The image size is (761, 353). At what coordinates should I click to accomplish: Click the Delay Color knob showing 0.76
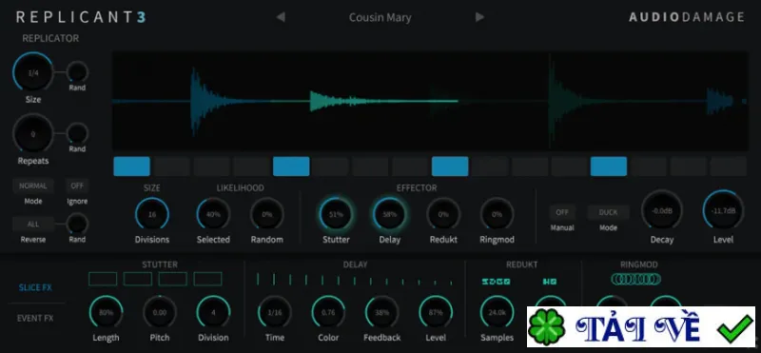click(x=328, y=312)
